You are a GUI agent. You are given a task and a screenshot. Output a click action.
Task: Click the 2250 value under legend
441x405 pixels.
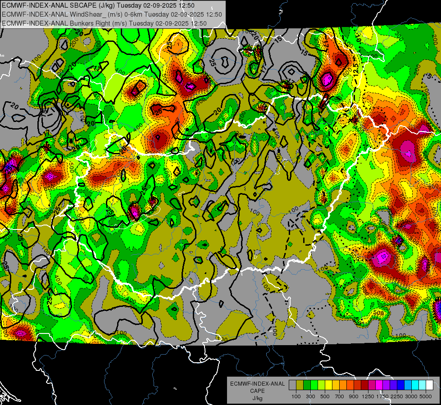(397, 396)
